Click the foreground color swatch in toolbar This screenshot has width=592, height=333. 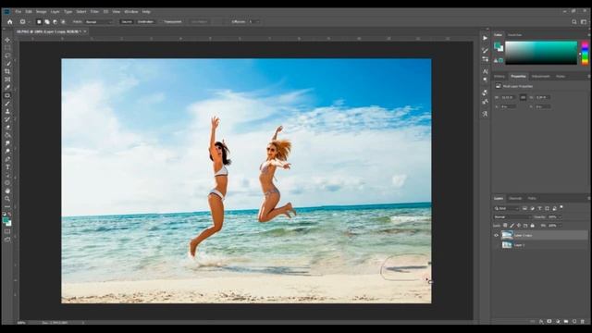click(6, 220)
